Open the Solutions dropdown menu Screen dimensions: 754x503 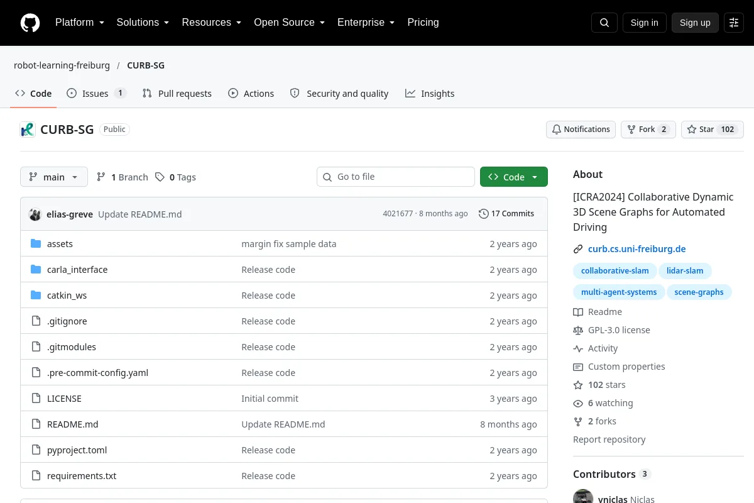coord(143,23)
